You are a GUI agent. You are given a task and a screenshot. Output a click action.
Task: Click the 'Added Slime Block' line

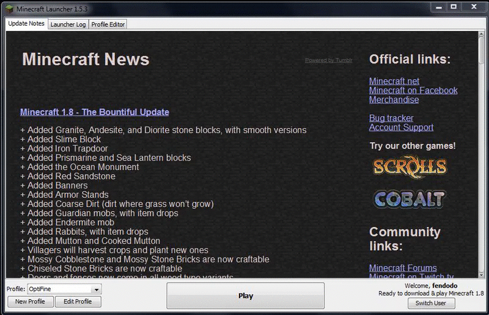click(x=61, y=139)
